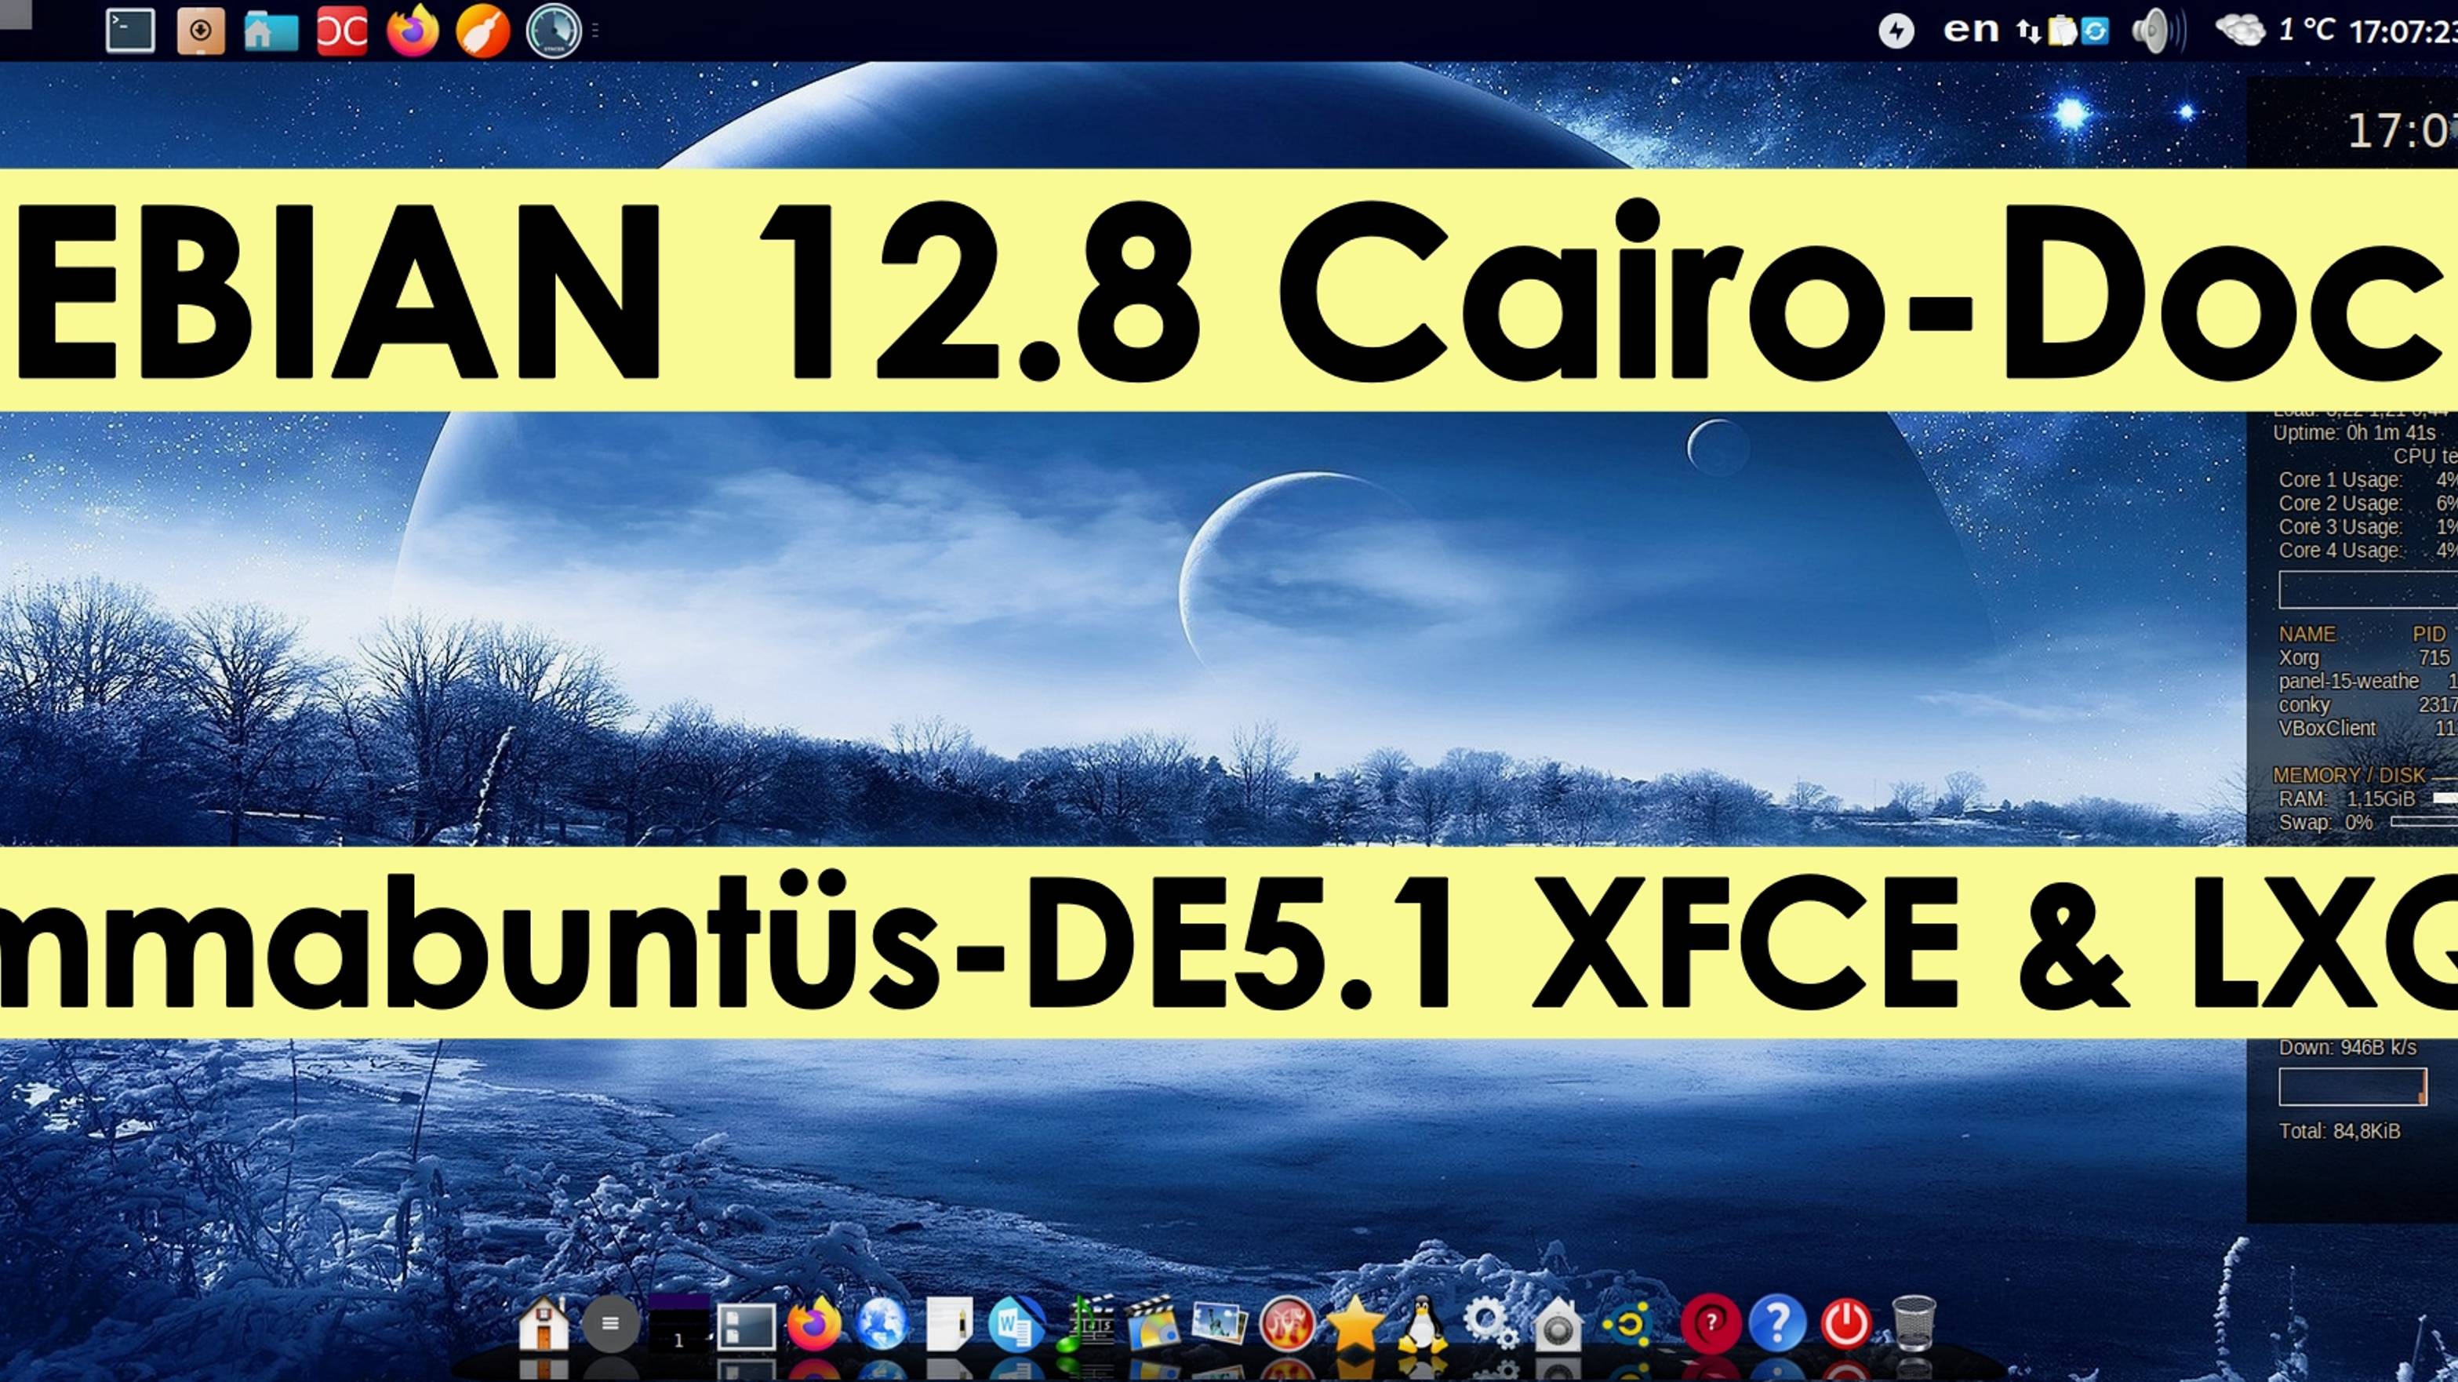Open the clipboard manager tray icon
Image resolution: width=2458 pixels, height=1382 pixels.
pyautogui.click(x=2061, y=31)
